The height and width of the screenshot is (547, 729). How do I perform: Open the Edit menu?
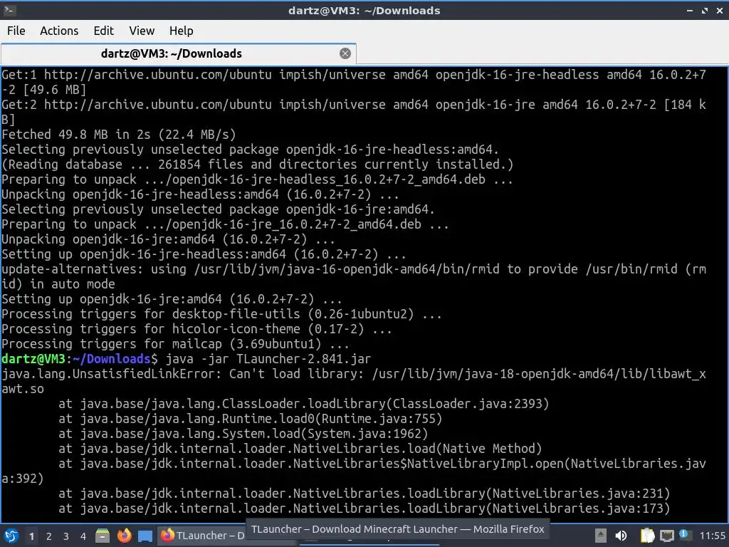[x=103, y=31]
